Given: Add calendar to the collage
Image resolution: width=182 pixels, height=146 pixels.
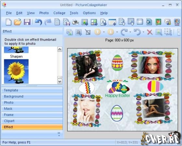Looking at the screenshot, I should [x=112, y=22].
